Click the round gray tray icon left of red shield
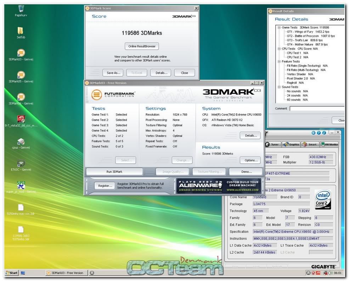Screen dimensions: 349x281 pyautogui.click(x=308, y=273)
